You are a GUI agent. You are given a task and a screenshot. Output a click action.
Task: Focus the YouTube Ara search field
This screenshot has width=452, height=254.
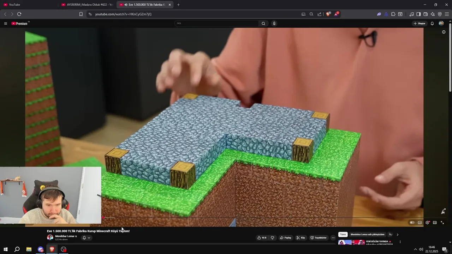pyautogui.click(x=217, y=23)
